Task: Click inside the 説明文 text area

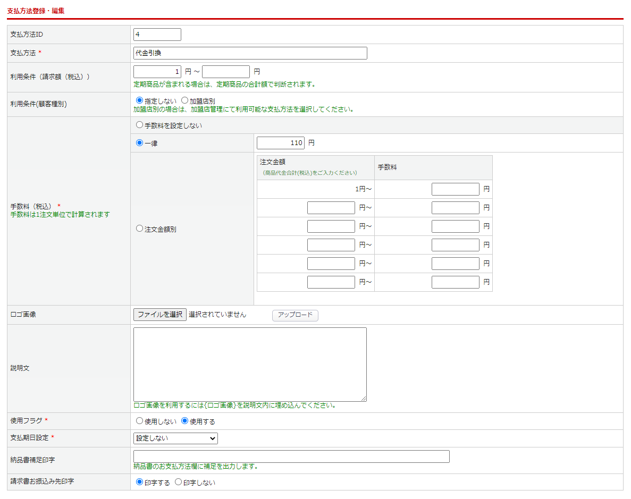Action: [x=250, y=364]
